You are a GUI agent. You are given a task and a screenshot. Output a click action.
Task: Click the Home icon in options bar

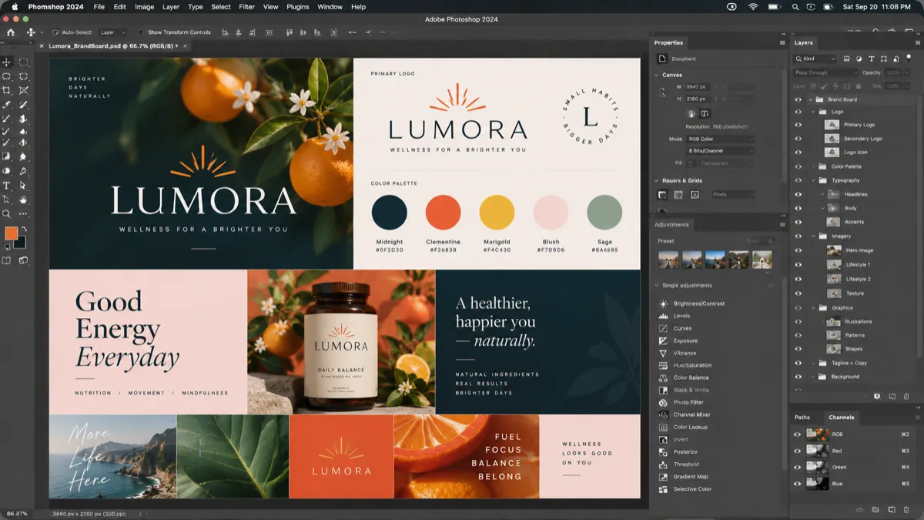[11, 32]
